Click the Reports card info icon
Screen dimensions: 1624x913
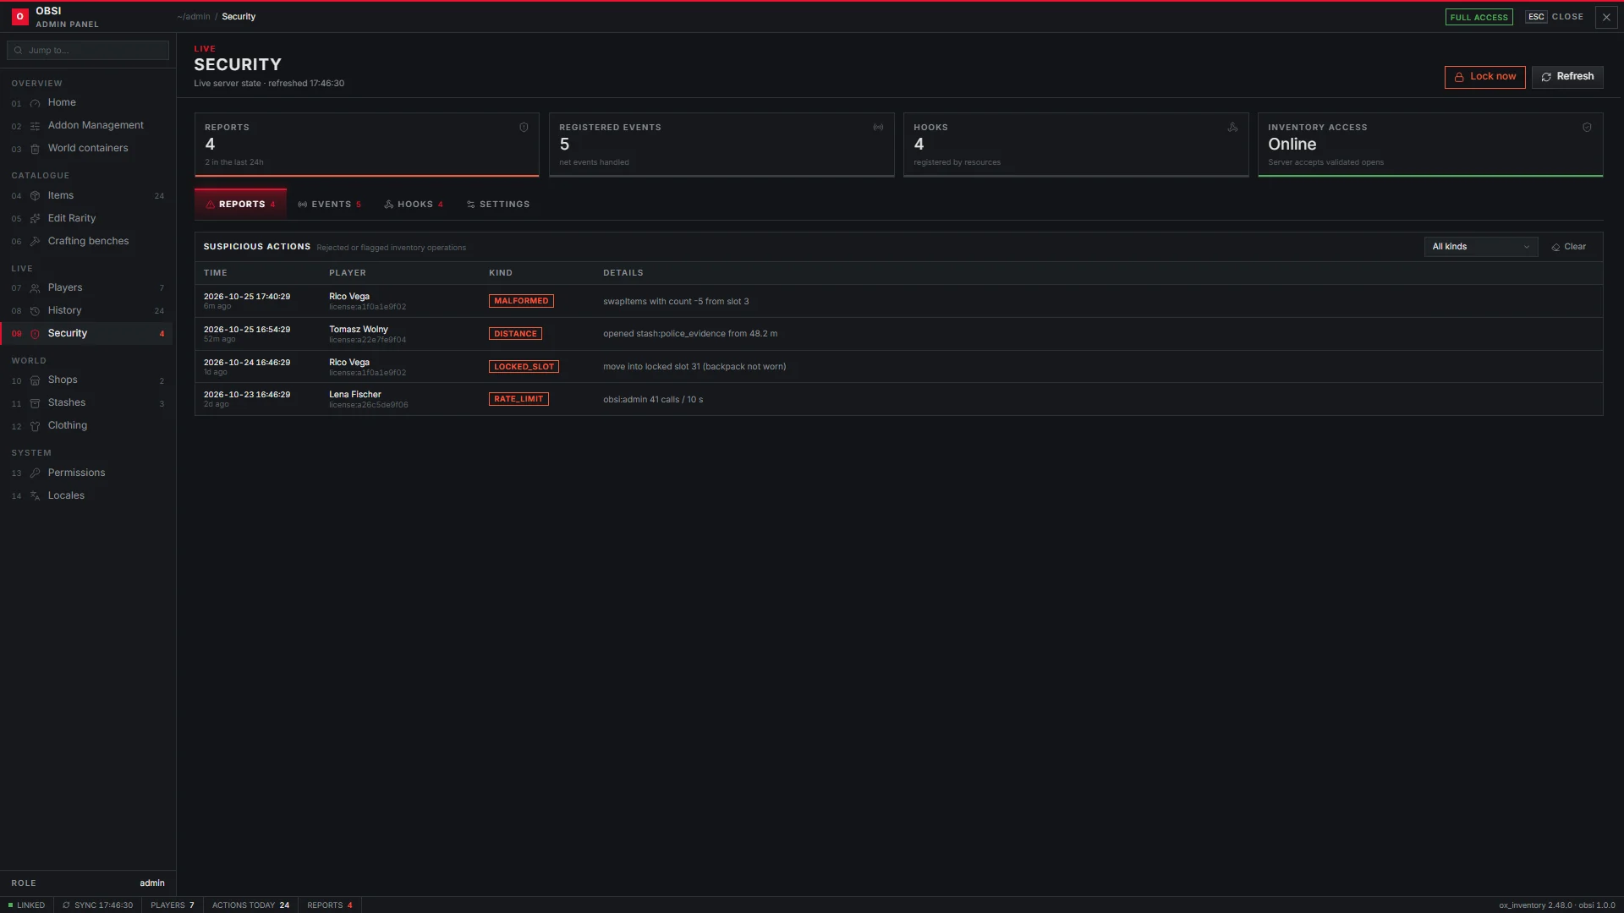click(x=524, y=128)
